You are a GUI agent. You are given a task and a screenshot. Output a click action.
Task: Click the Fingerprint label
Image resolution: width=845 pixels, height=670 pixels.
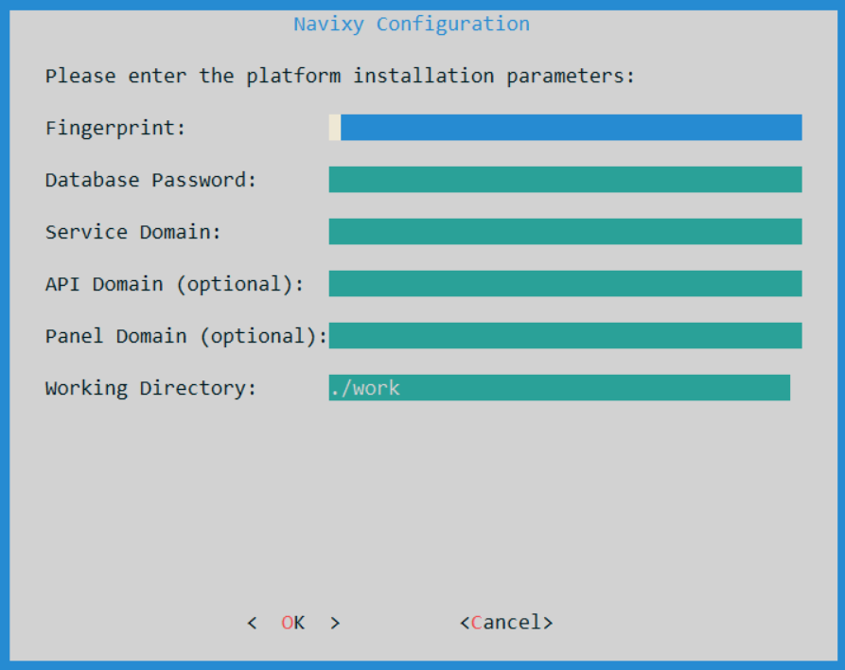click(x=115, y=129)
